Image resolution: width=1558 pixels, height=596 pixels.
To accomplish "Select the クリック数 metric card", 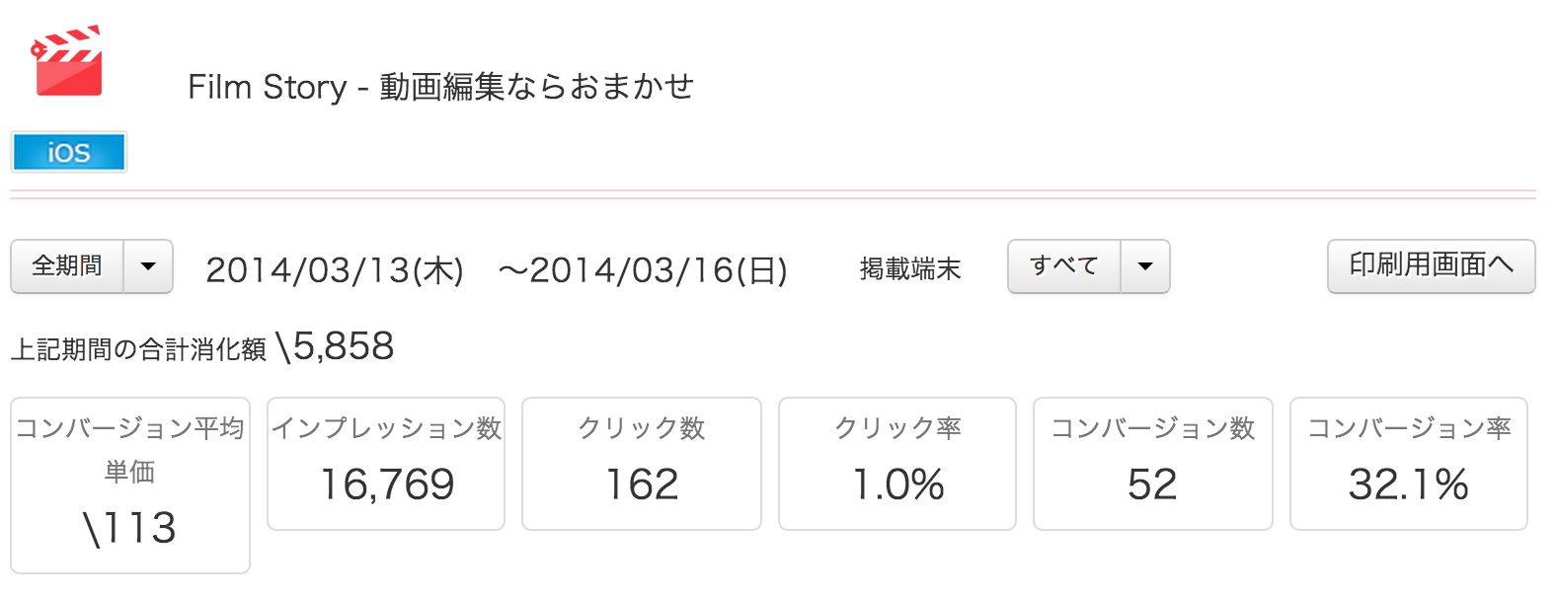I will tap(642, 464).
